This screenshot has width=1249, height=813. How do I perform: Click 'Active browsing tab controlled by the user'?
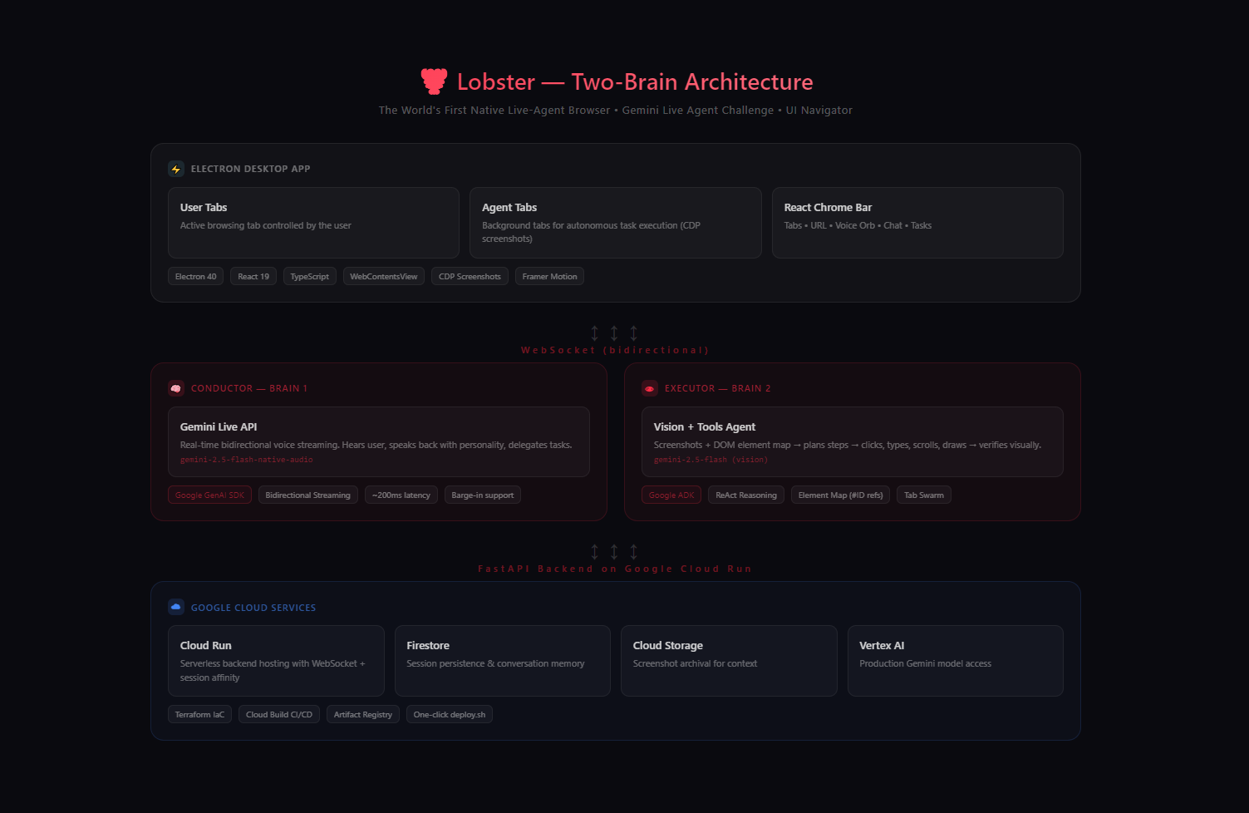click(266, 225)
